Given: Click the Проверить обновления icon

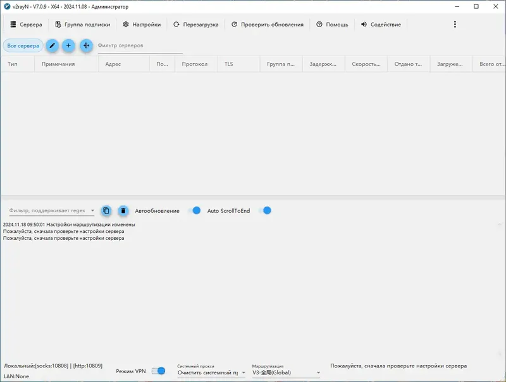Looking at the screenshot, I should tap(234, 25).
